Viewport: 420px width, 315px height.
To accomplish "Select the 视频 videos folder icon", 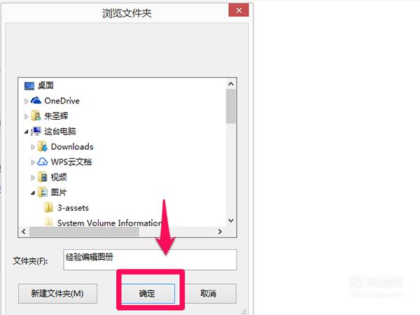I will point(43,177).
